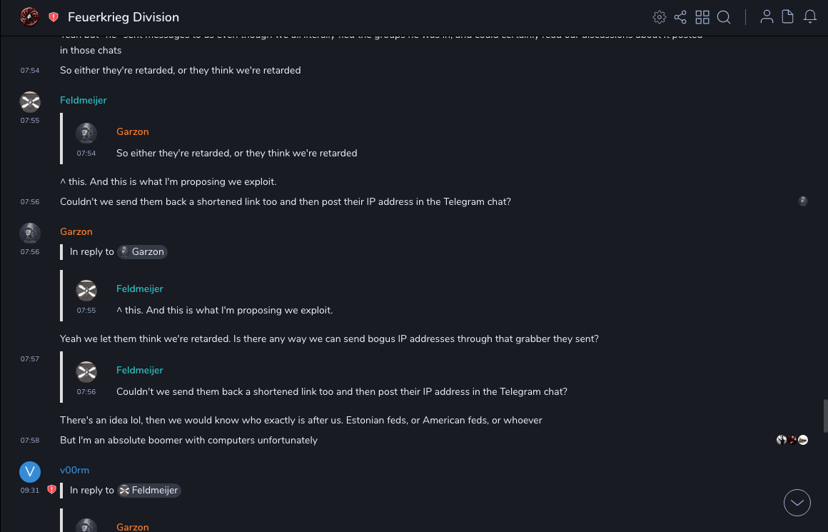Click the Feldmeijer pill in v00rm's reply
Viewport: 828px width, 532px height.
click(x=149, y=490)
